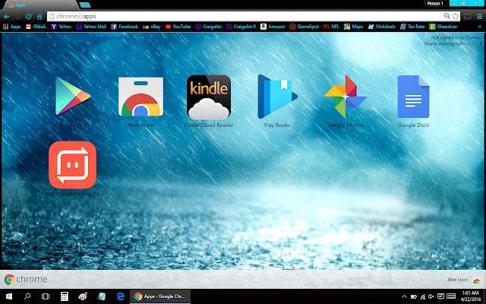
Task: Open Task View on the taskbar
Action: tap(46, 296)
